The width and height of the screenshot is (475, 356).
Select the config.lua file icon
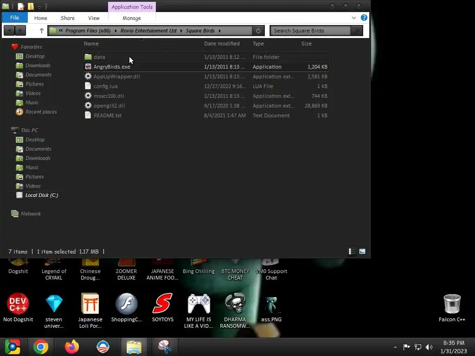click(88, 86)
